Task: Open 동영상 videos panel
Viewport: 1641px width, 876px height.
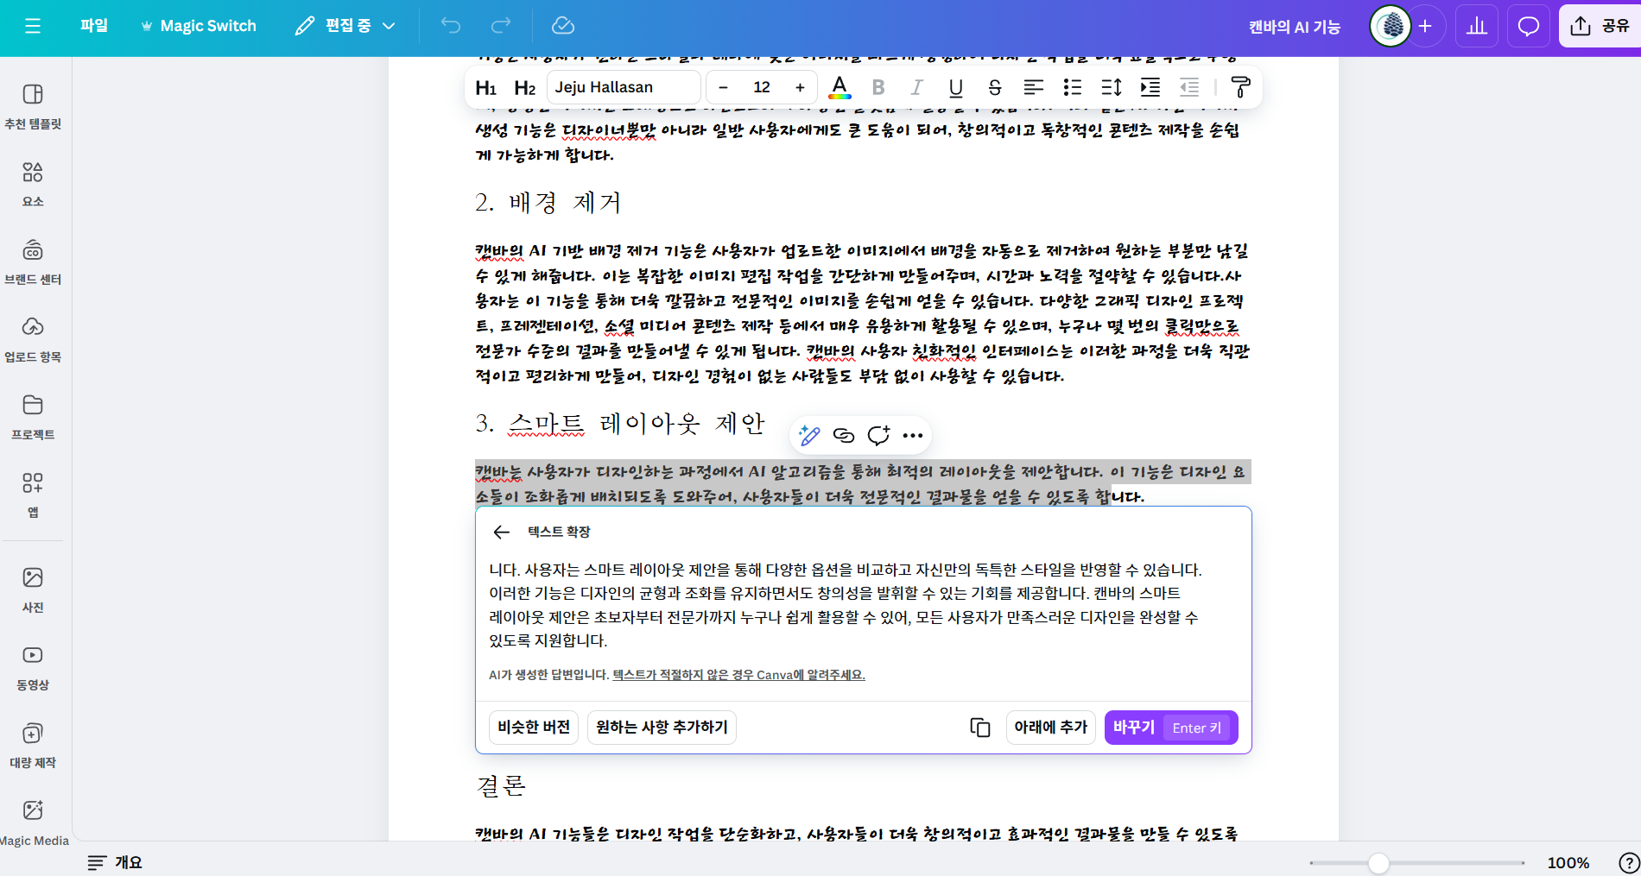Action: (33, 667)
